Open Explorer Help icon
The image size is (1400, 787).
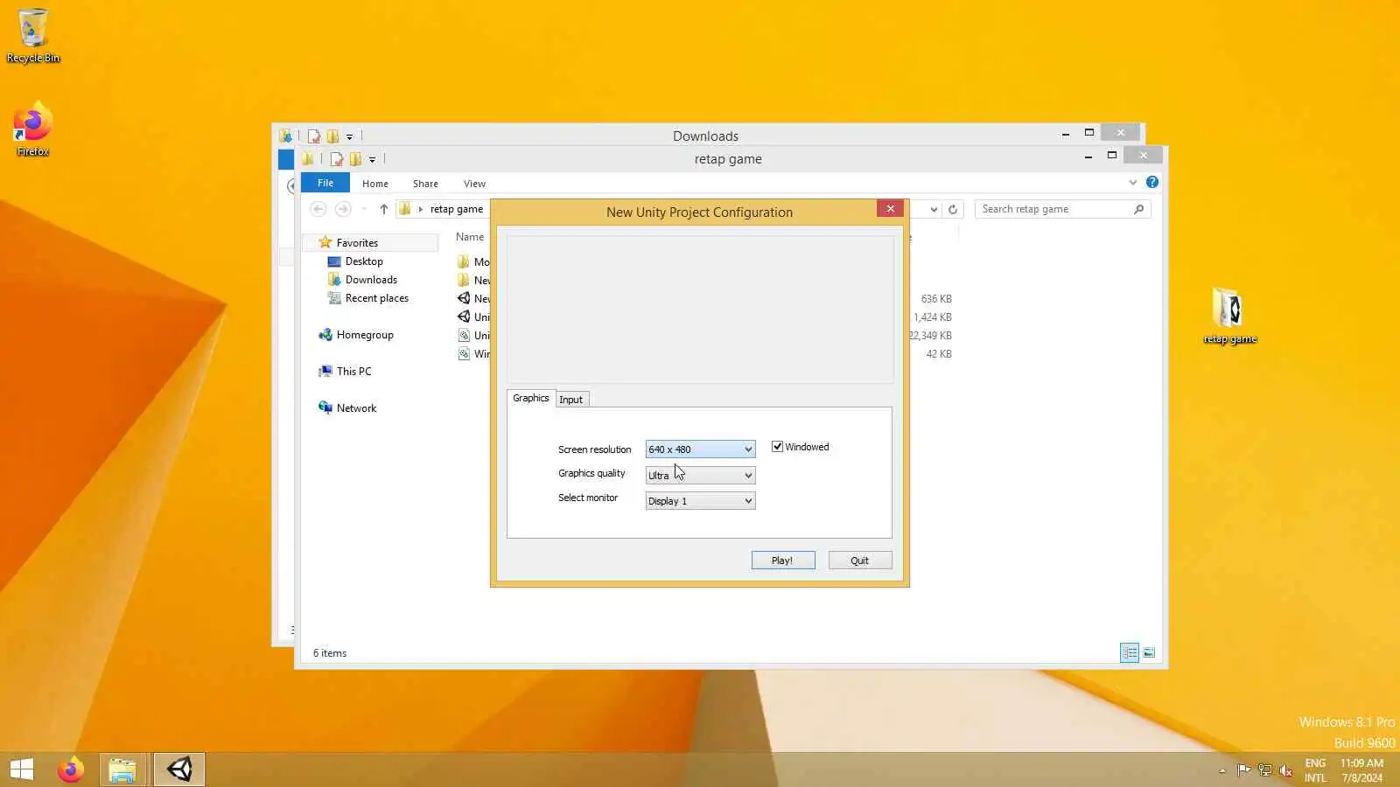[1152, 182]
